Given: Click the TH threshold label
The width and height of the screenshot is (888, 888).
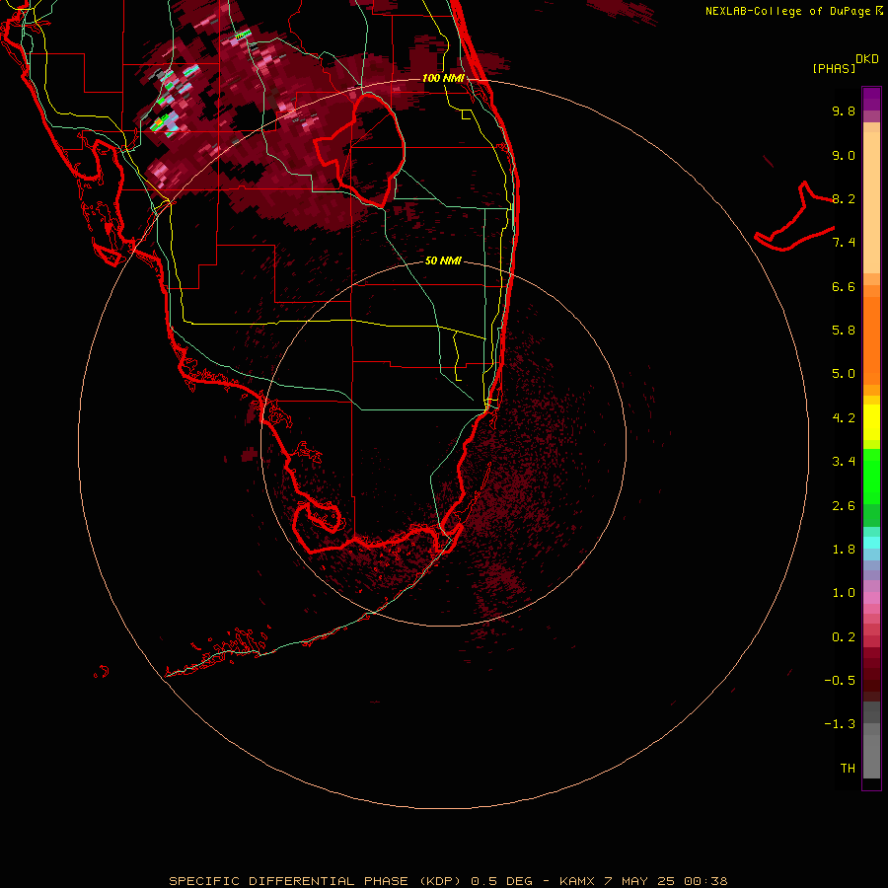Looking at the screenshot, I should point(848,769).
